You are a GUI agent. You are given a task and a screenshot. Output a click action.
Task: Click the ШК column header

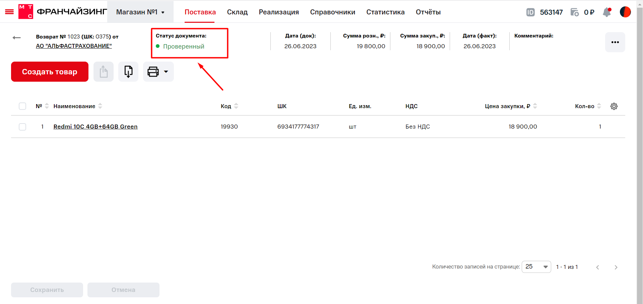tap(282, 106)
